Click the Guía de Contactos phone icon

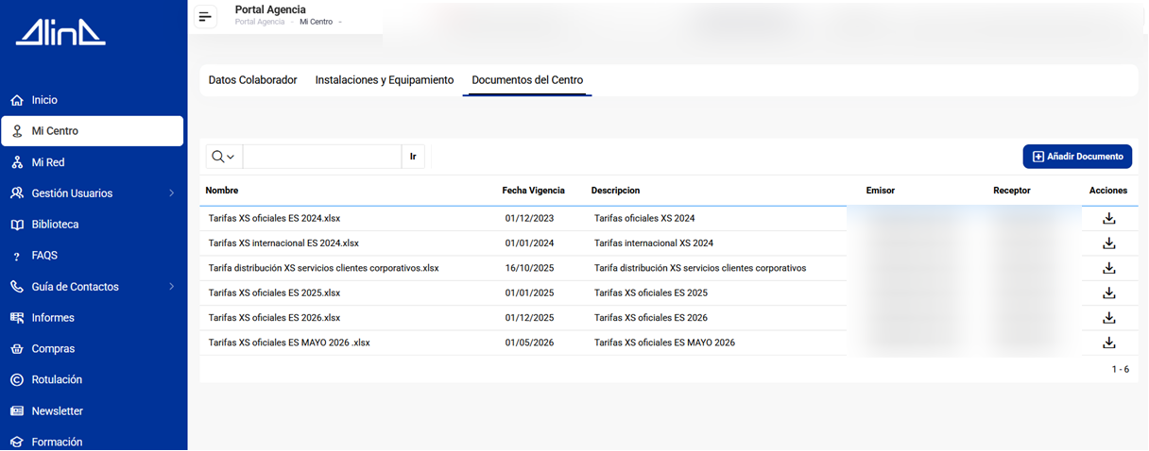[x=17, y=287]
